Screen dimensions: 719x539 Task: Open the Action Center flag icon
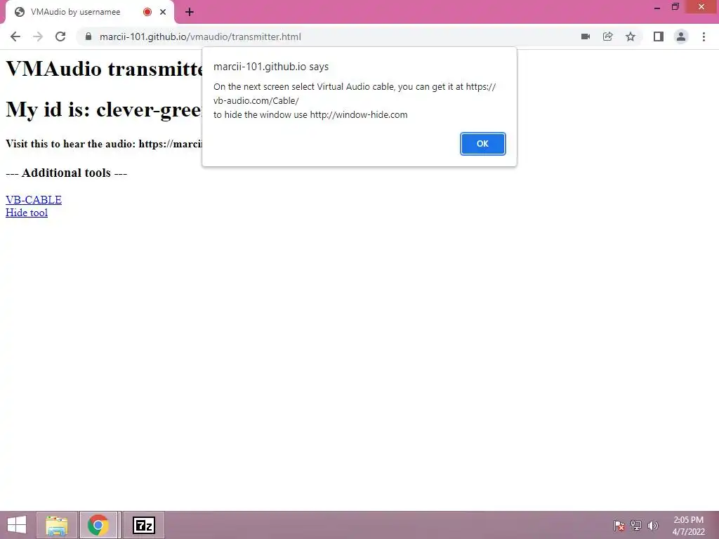click(619, 525)
